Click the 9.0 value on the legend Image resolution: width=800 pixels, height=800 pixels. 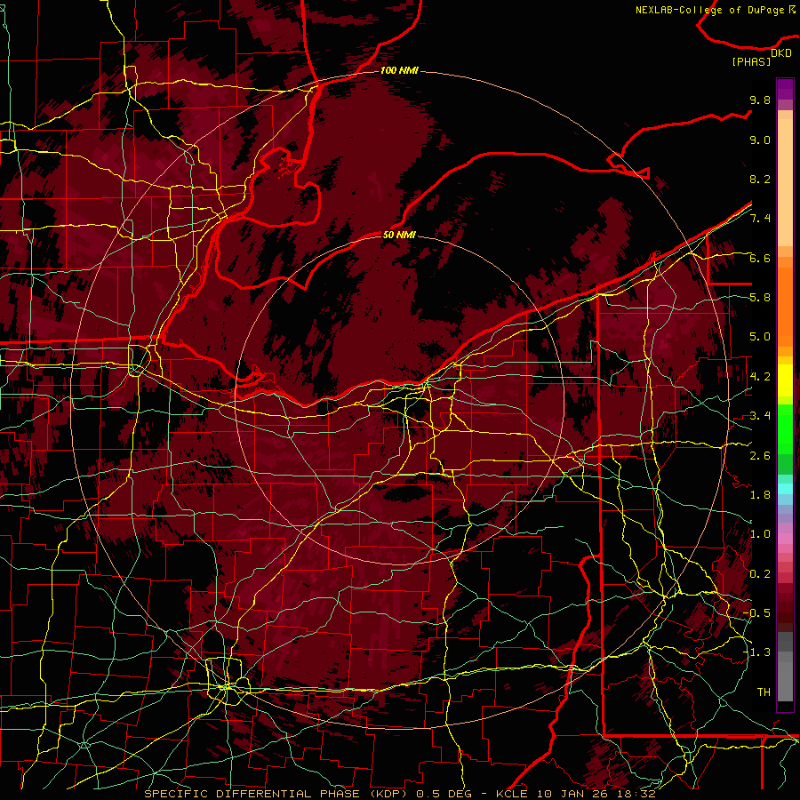pos(760,140)
